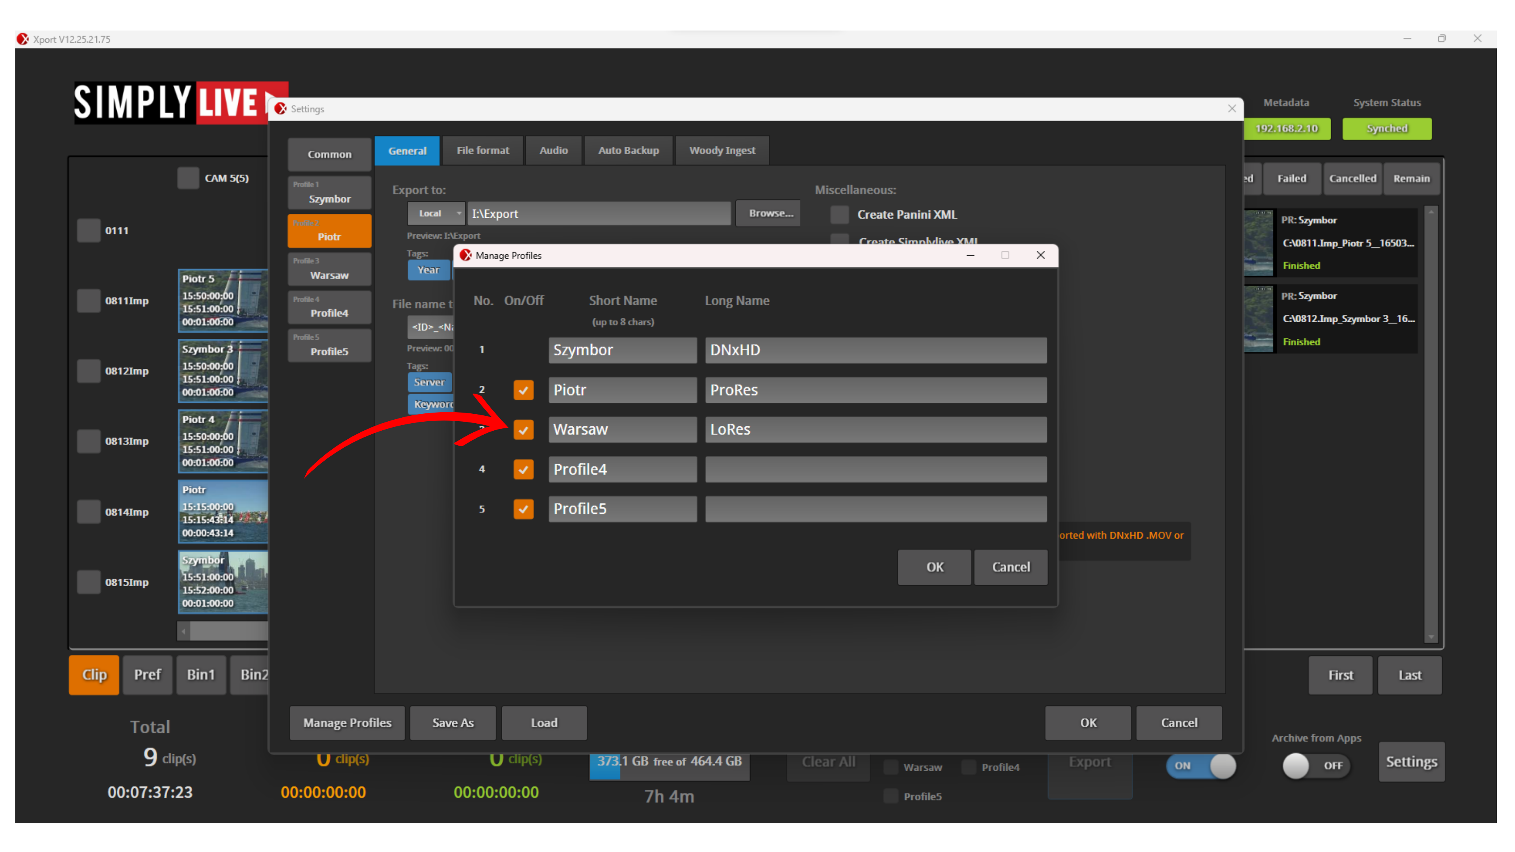1515x852 pixels.
Task: Tick the Profile4 checkbox beside the Export button
Action: pos(968,767)
